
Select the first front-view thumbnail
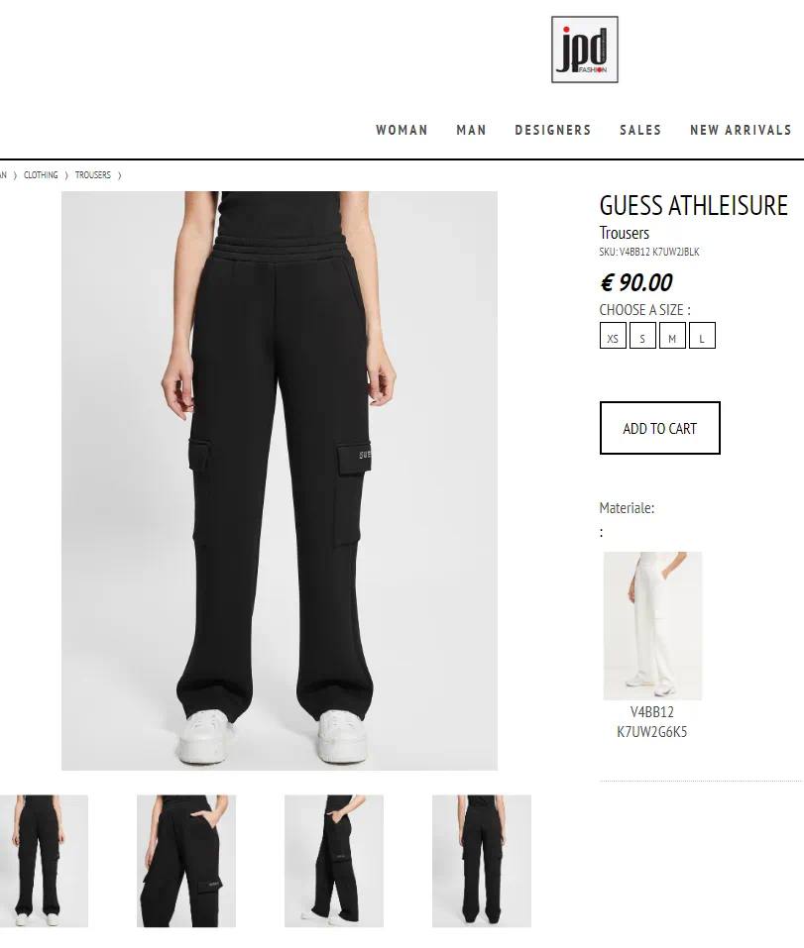click(x=44, y=861)
